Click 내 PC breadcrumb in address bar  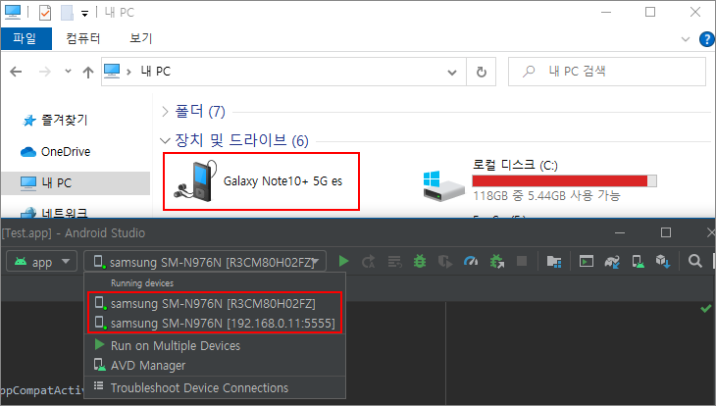point(155,72)
